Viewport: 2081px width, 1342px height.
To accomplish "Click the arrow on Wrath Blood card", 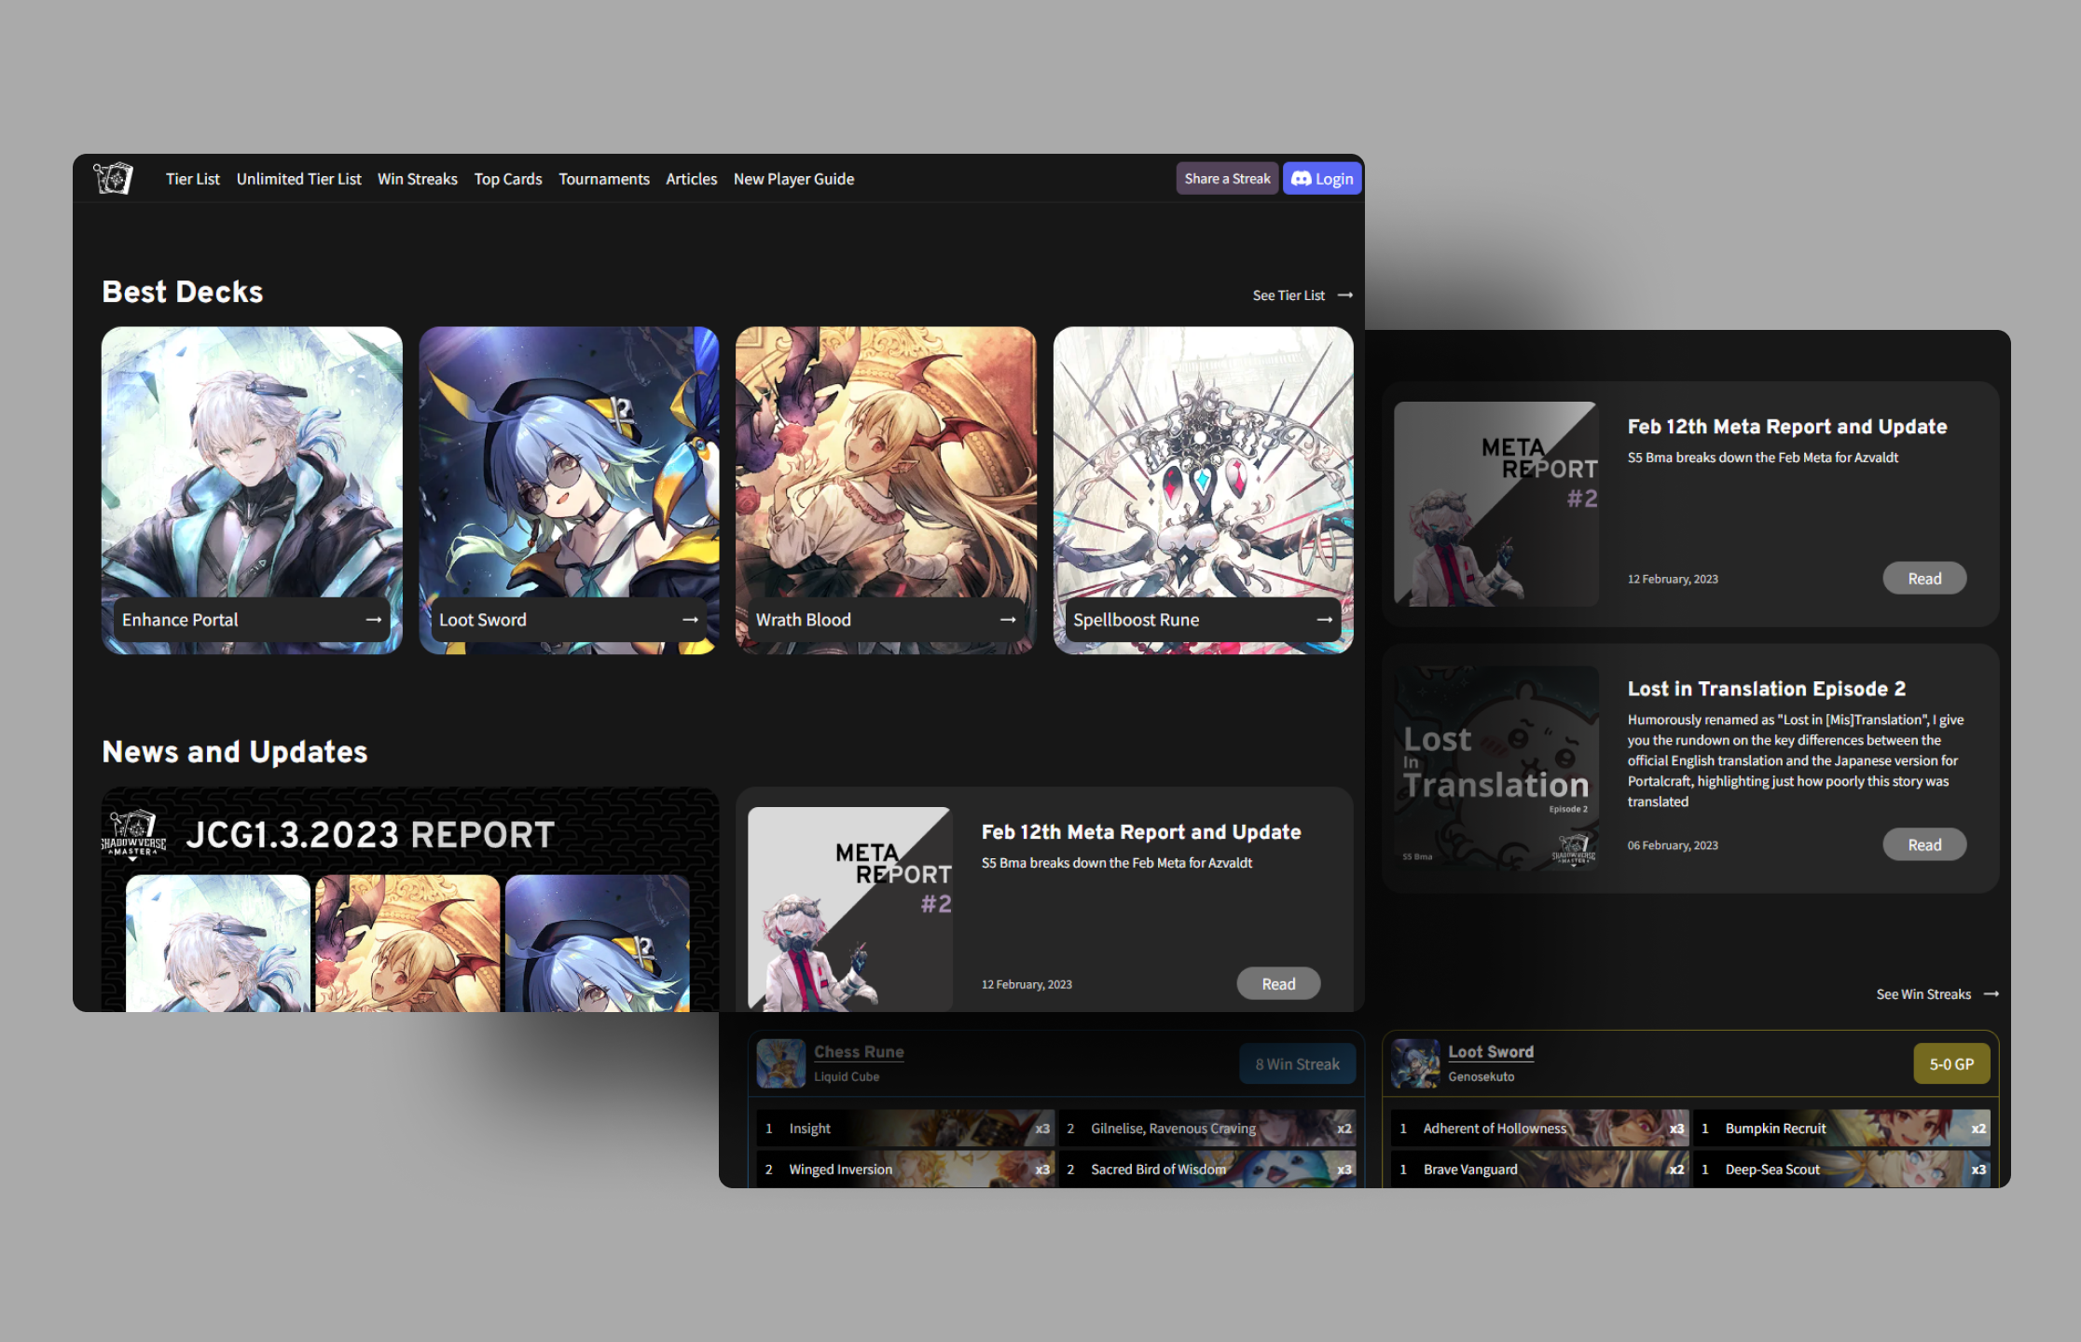I will coord(1007,620).
